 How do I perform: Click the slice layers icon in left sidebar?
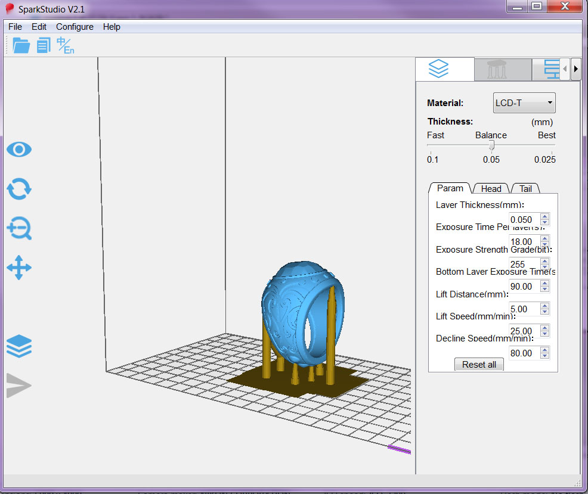[19, 346]
